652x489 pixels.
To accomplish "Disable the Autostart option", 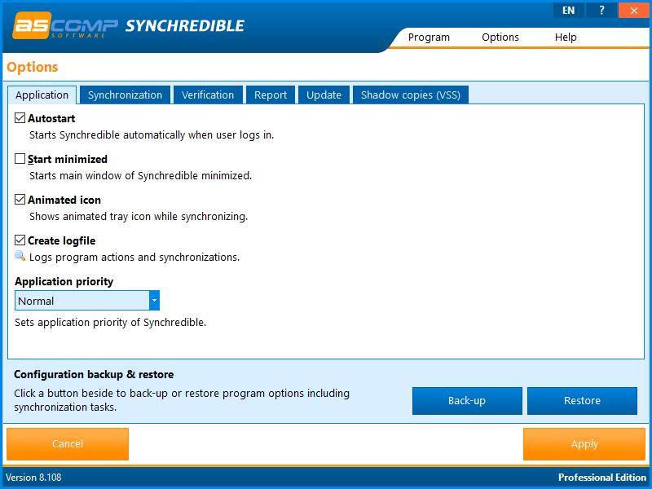I will [x=20, y=118].
